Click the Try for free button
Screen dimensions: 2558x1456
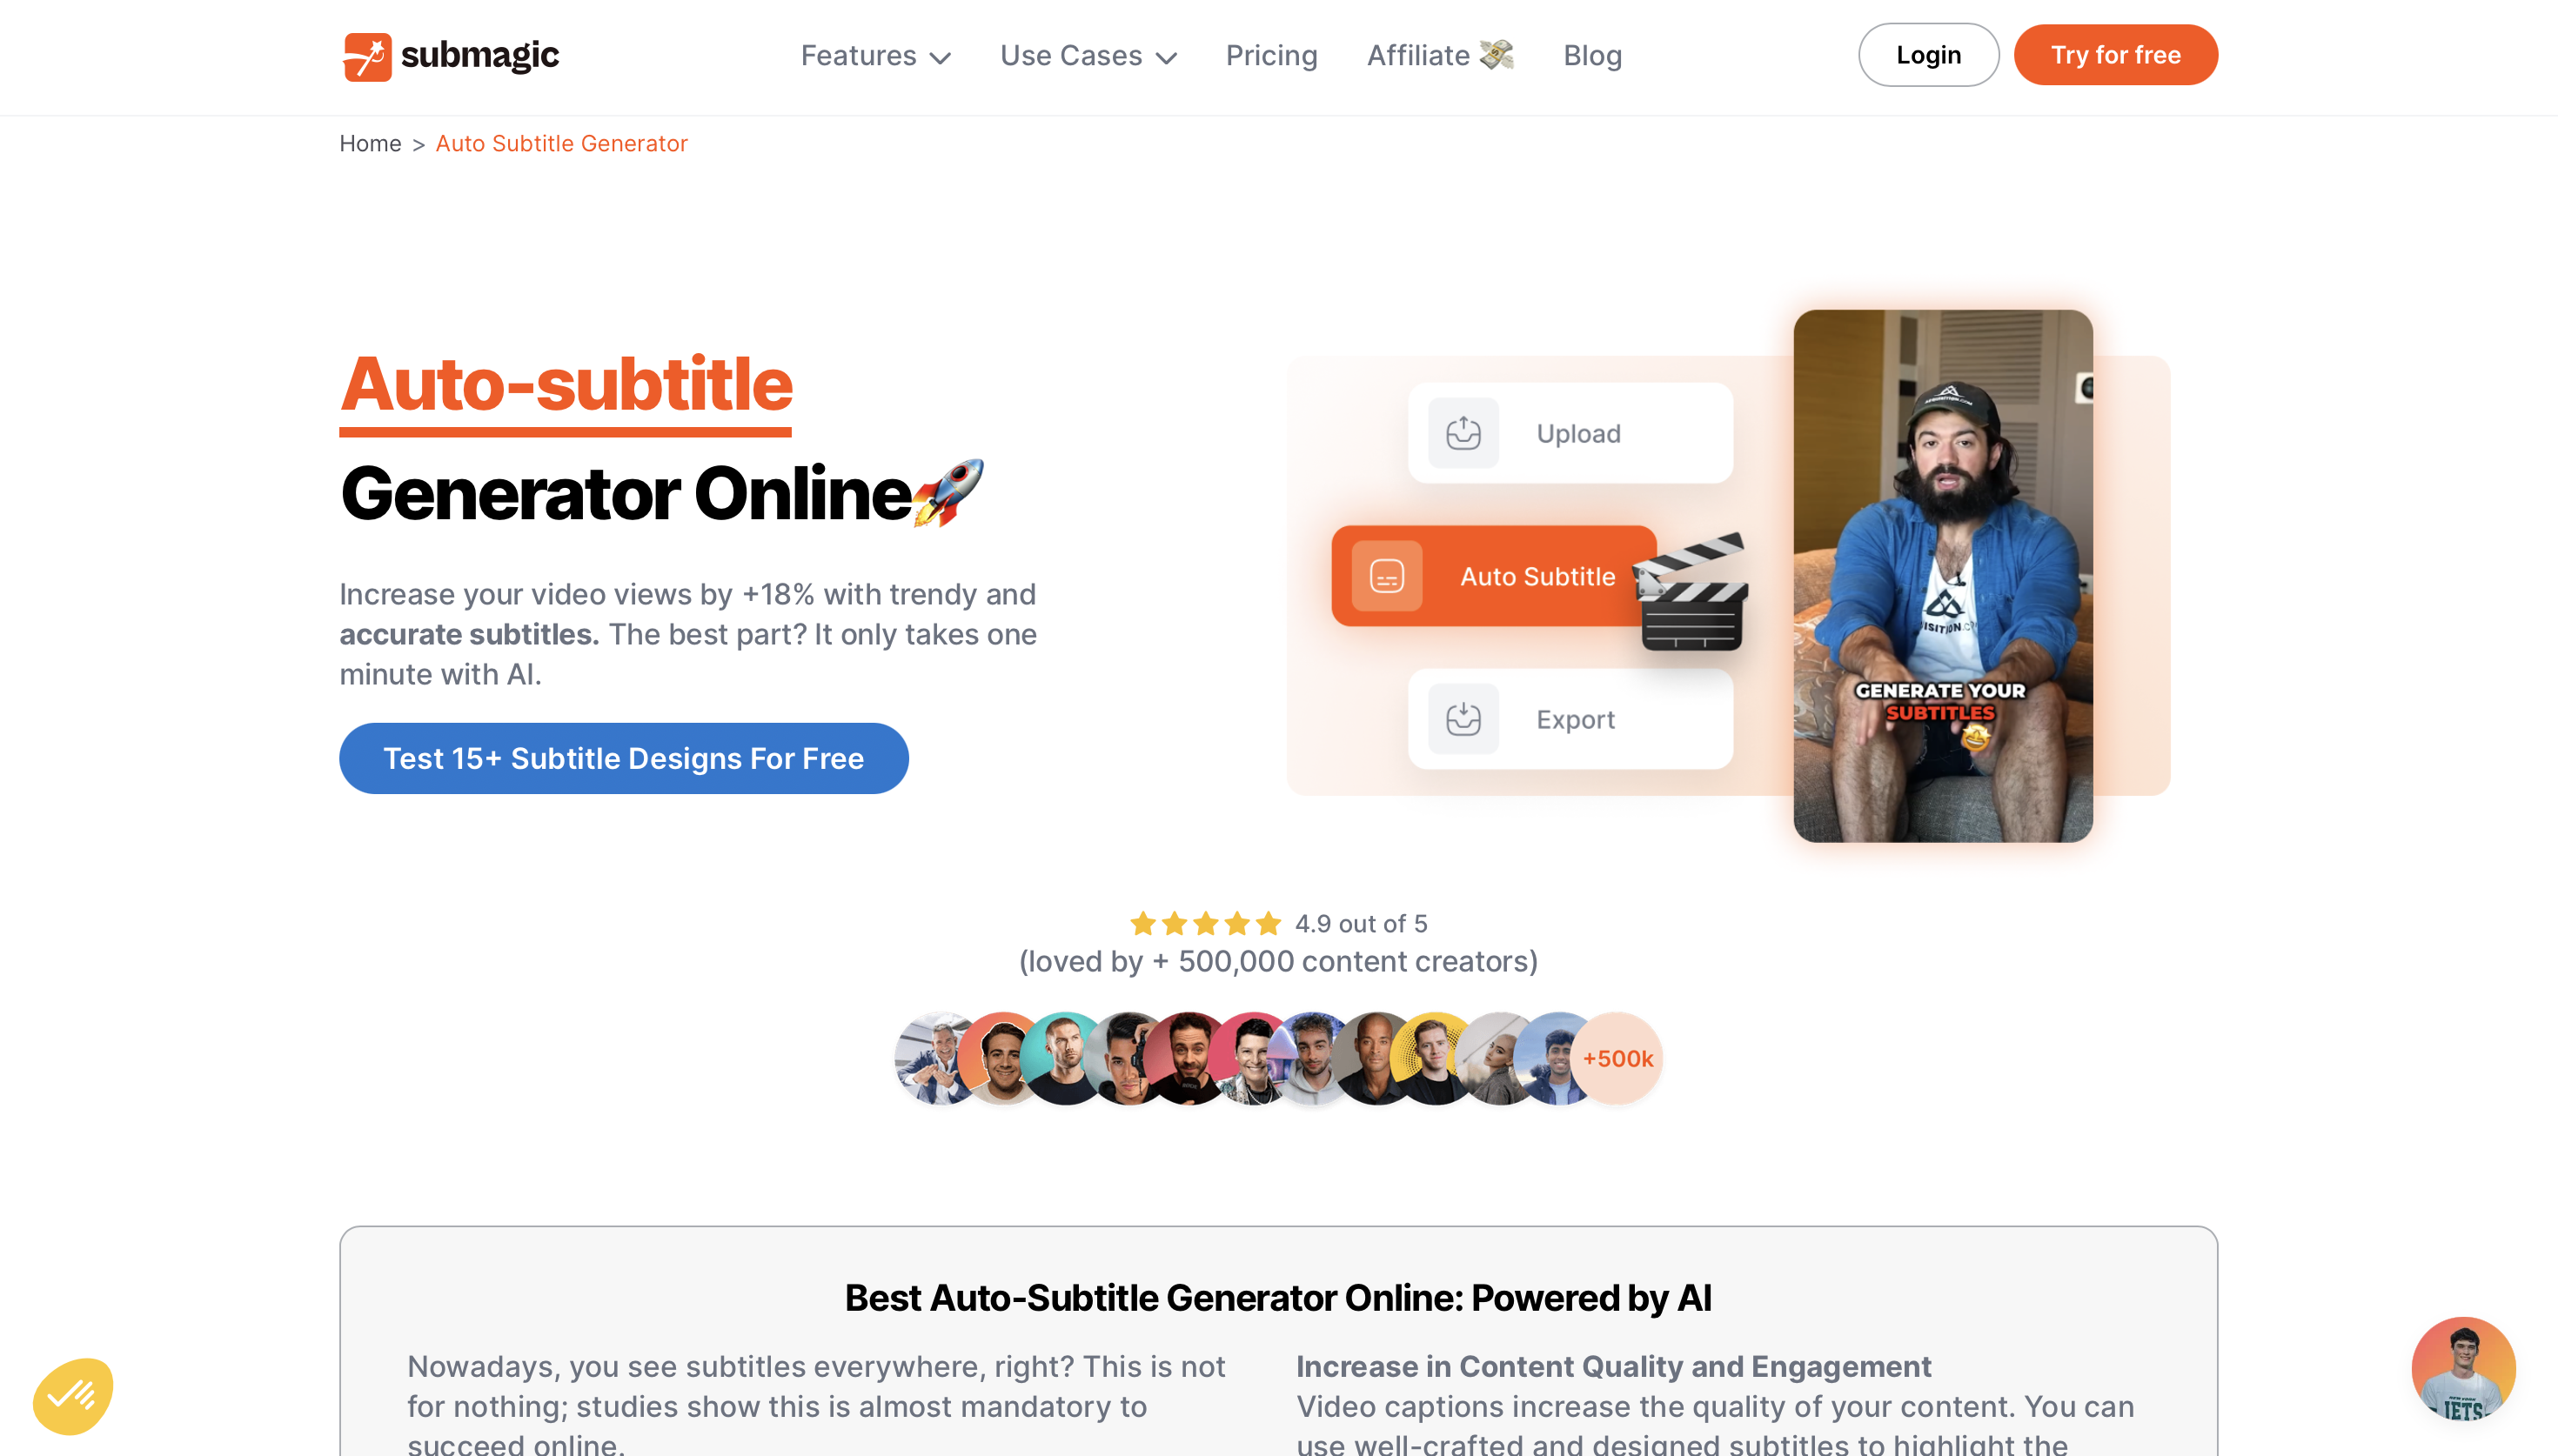tap(2115, 55)
